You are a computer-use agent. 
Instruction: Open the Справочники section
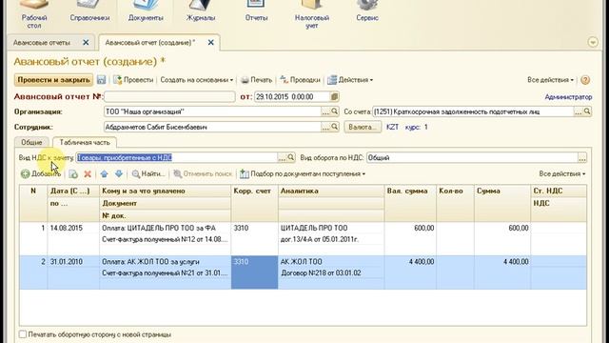[89, 11]
